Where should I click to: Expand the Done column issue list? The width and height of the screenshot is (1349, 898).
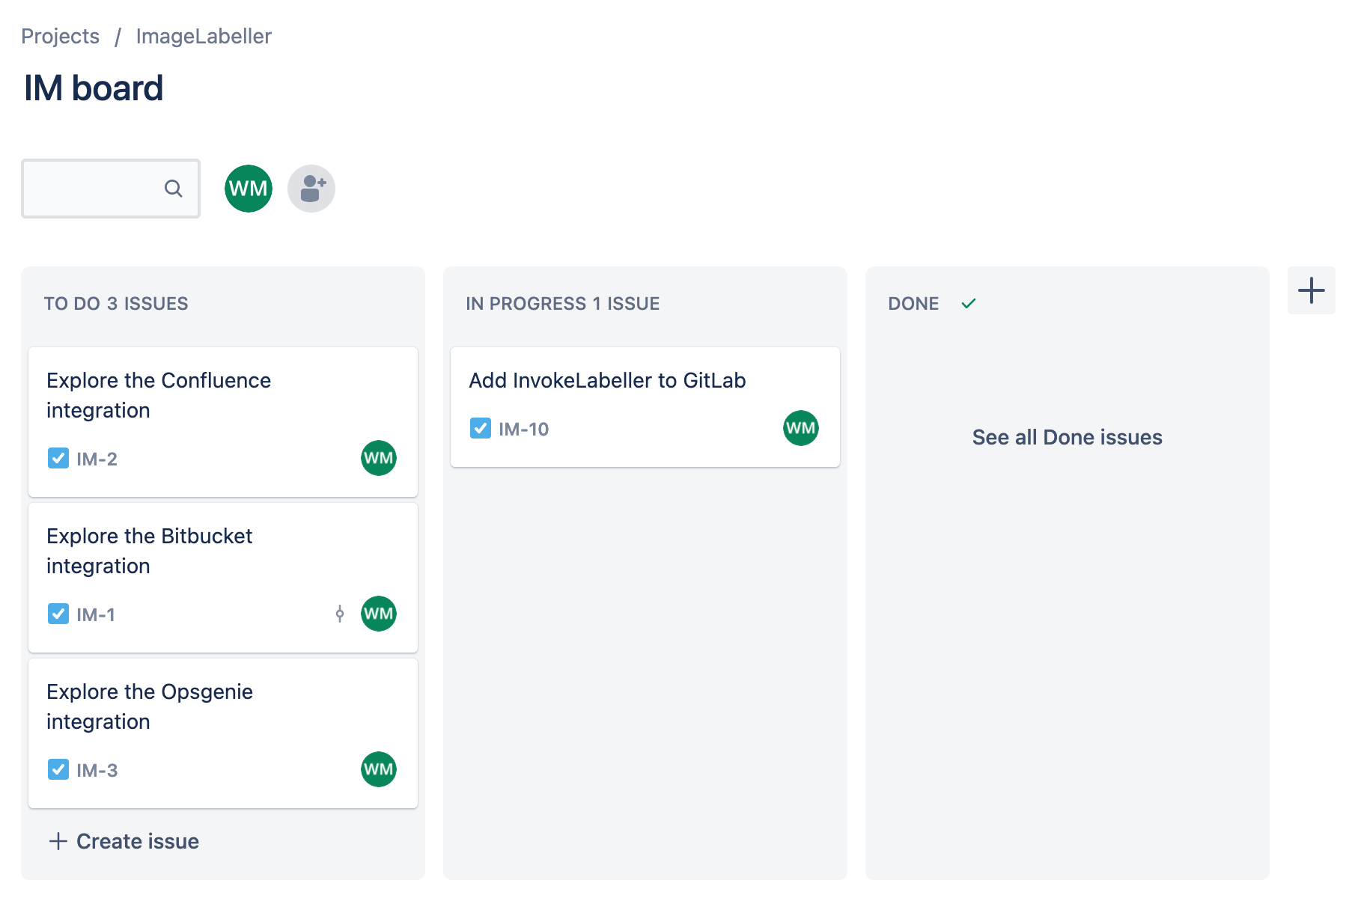pyautogui.click(x=1066, y=437)
